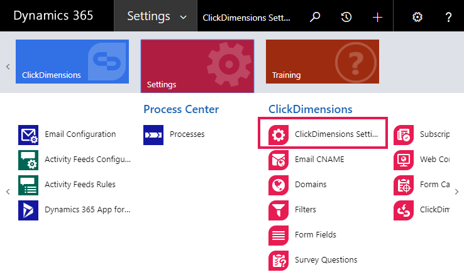
Task: Click the Form Ca... target icon
Action: tap(404, 185)
